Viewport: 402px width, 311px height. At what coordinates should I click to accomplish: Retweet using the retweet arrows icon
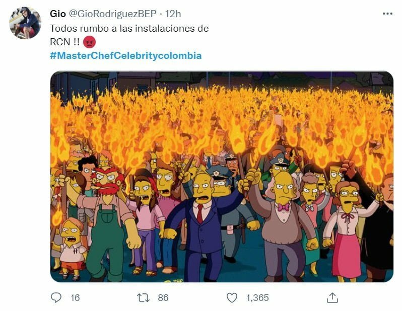[x=143, y=298]
